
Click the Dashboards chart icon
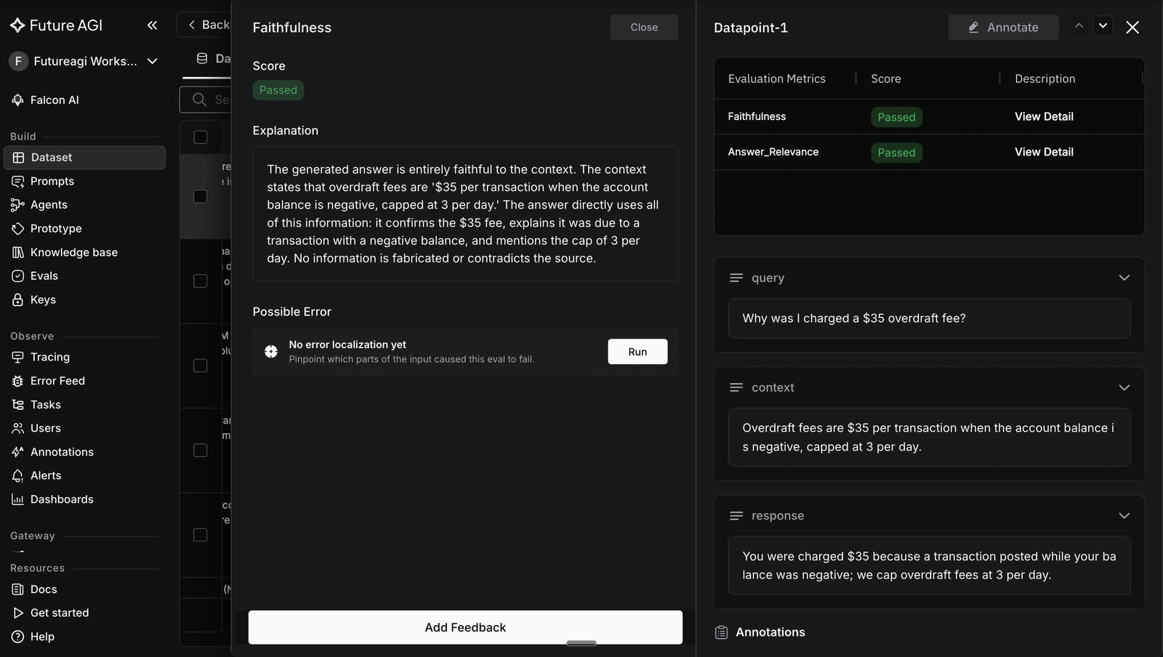click(17, 499)
